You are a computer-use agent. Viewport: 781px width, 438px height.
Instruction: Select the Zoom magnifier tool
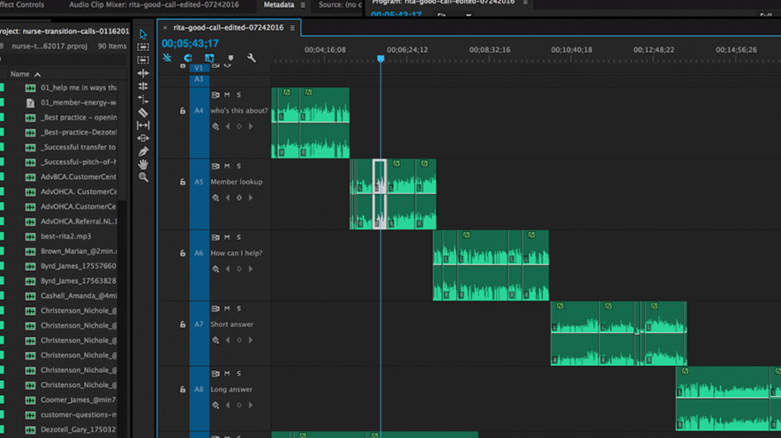pyautogui.click(x=143, y=177)
